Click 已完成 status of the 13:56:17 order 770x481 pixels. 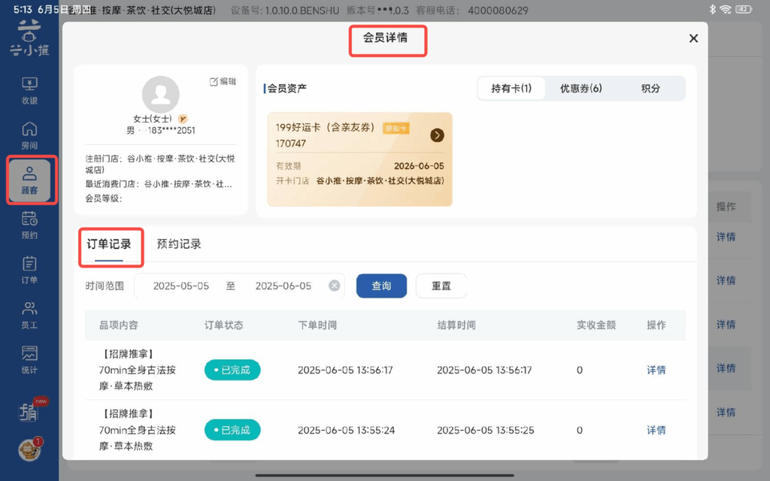pos(232,370)
